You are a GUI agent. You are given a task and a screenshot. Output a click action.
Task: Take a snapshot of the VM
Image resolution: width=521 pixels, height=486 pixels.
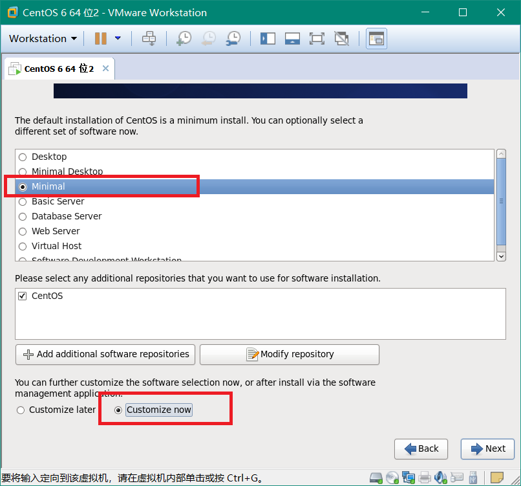tap(184, 38)
